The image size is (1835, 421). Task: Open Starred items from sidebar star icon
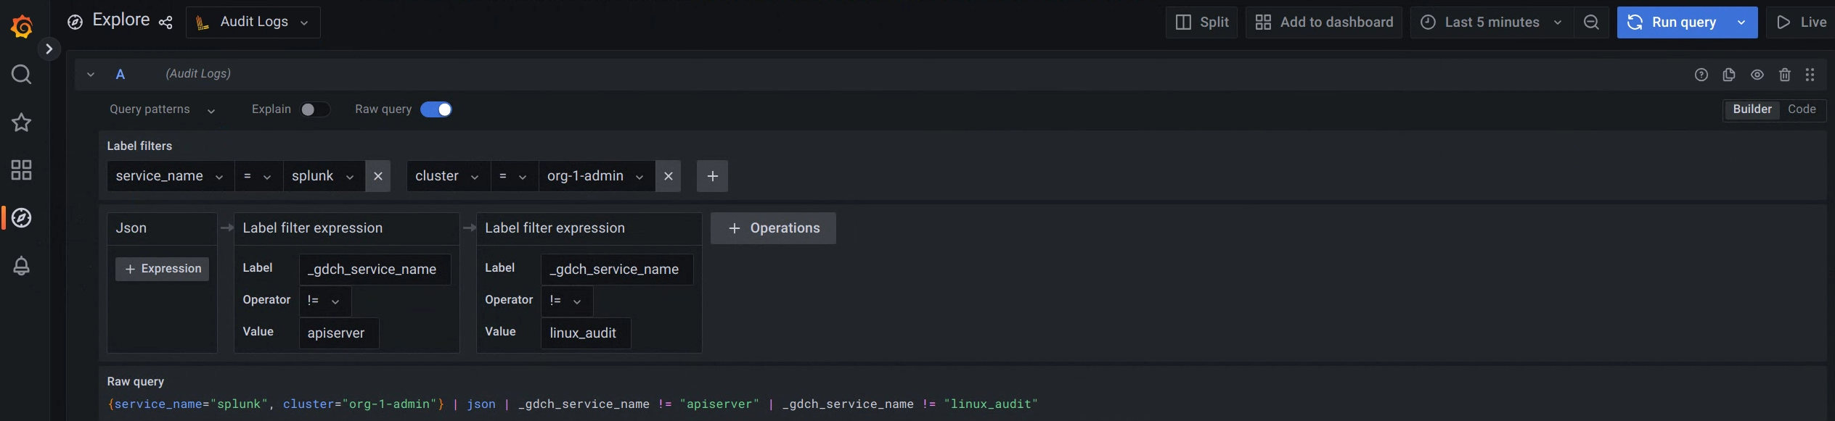tap(22, 122)
